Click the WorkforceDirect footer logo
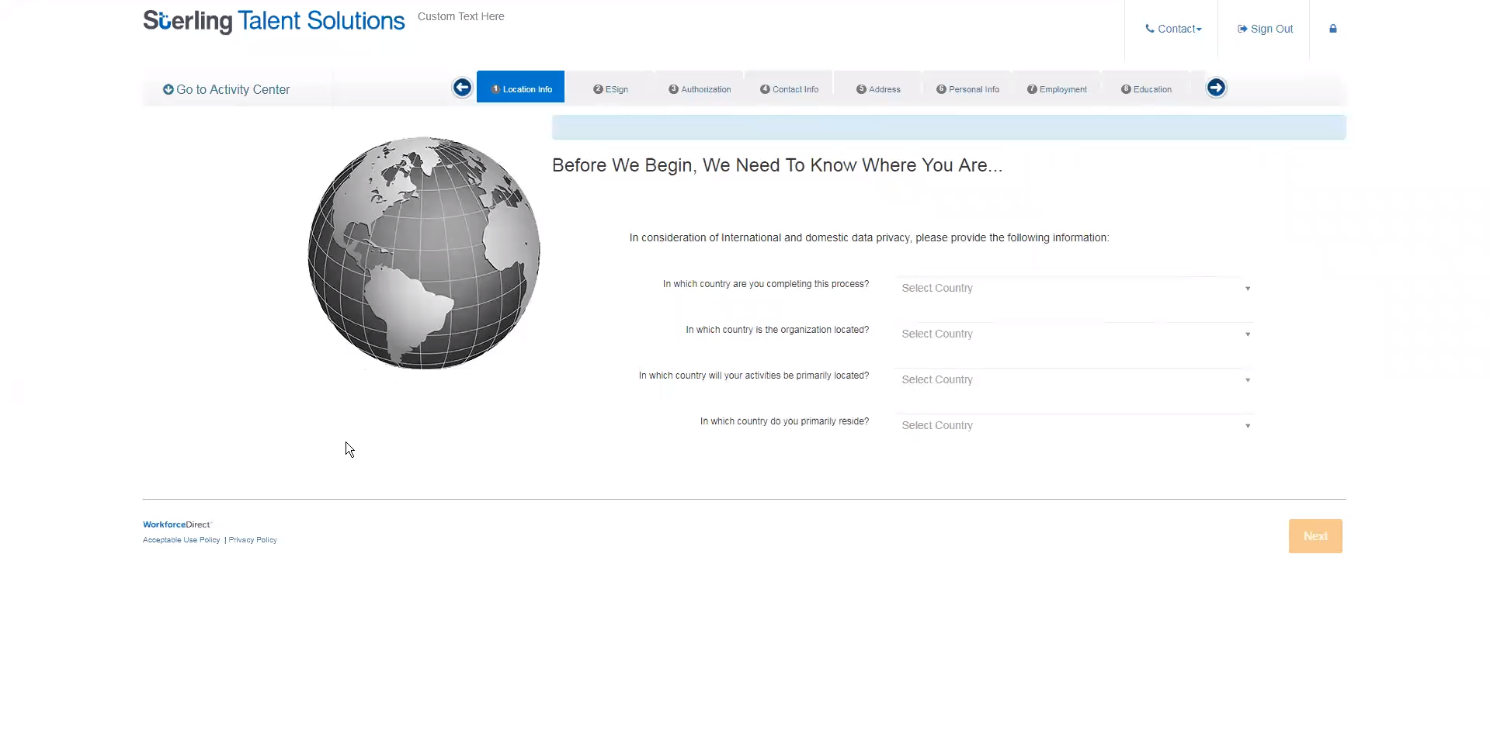 [177, 525]
